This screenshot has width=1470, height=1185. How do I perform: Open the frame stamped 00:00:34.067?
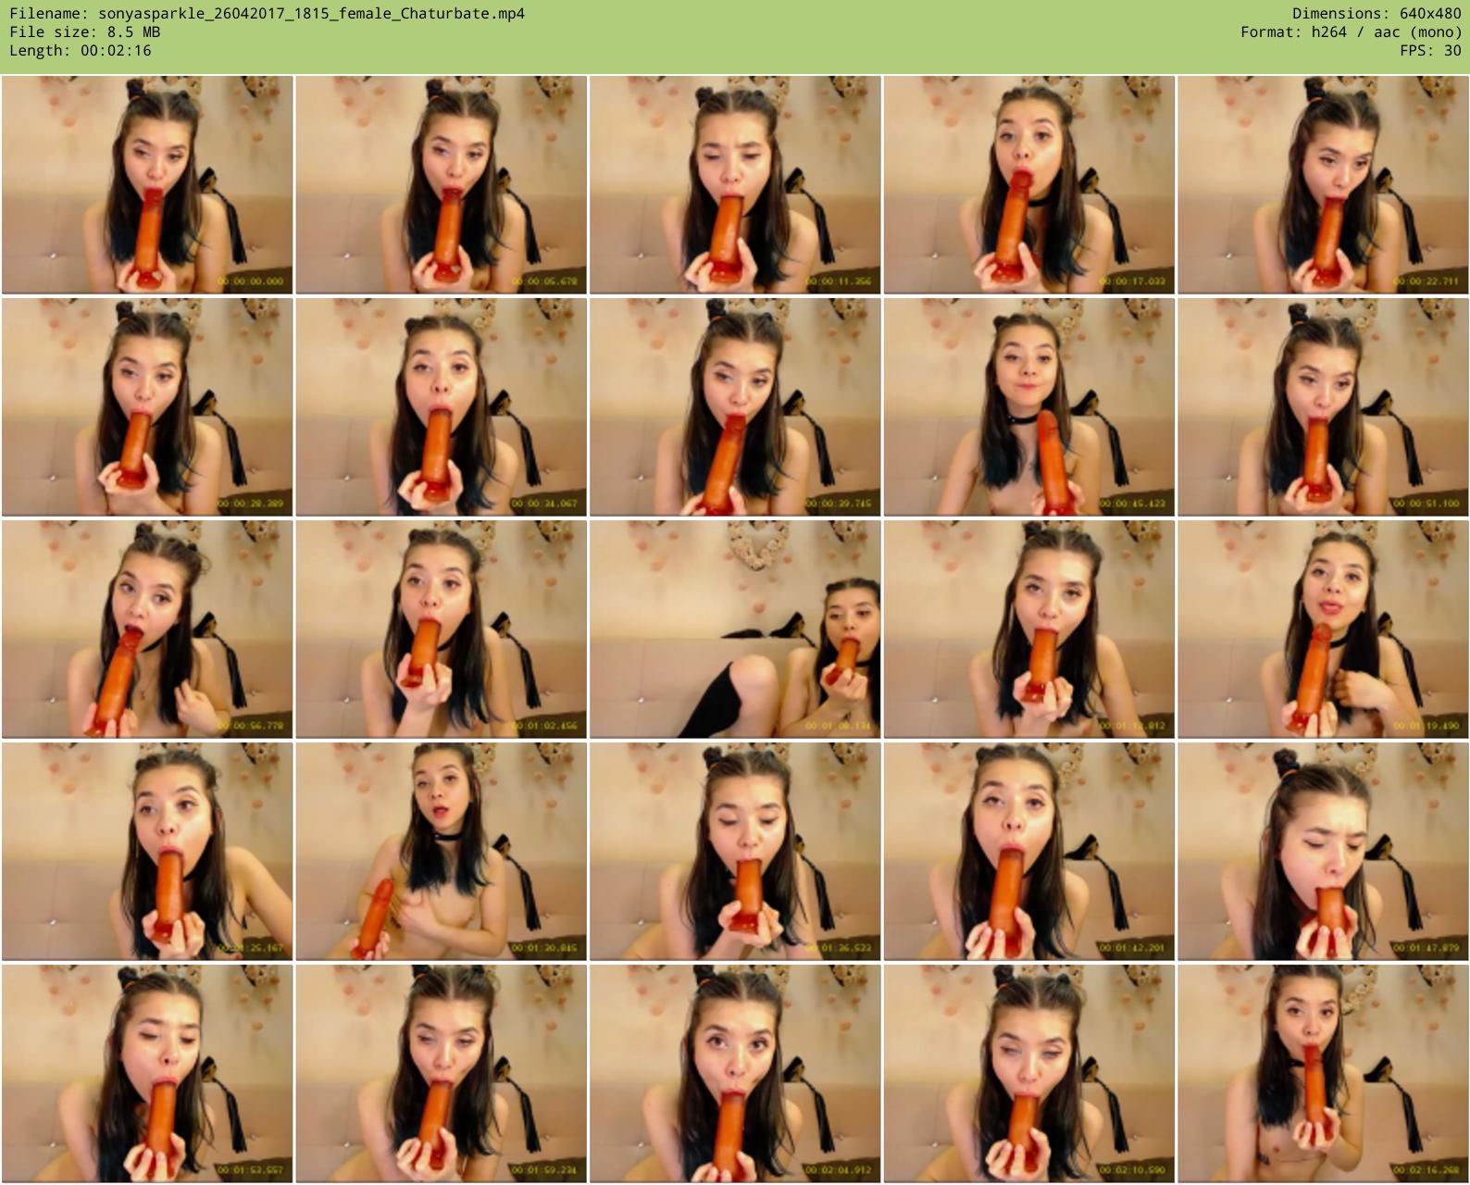click(441, 407)
